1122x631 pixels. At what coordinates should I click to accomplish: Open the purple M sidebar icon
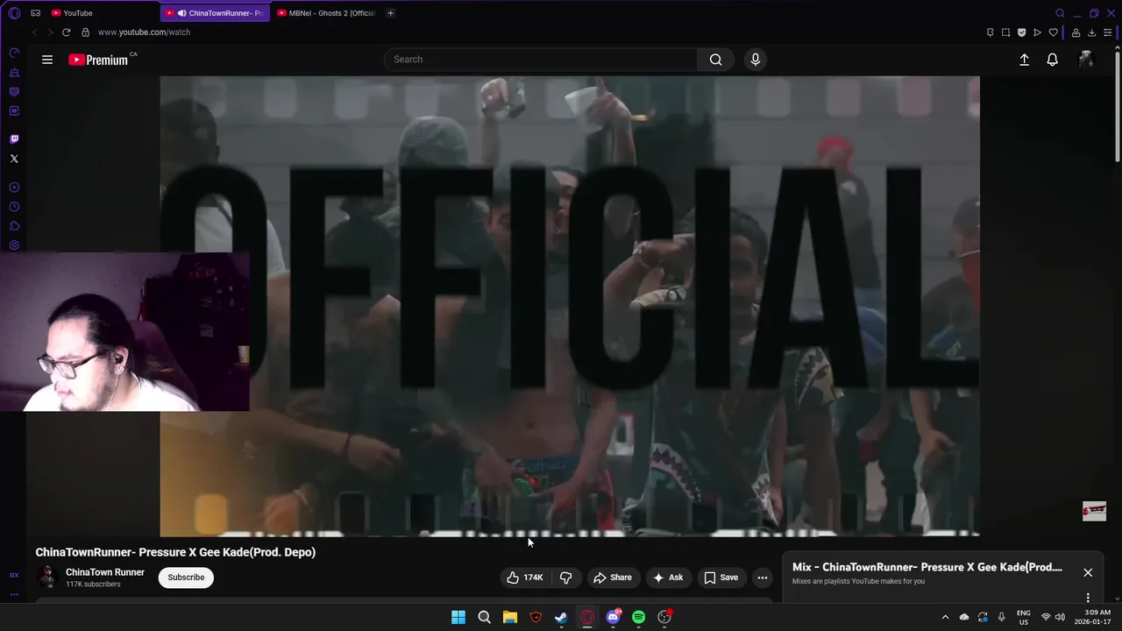pyautogui.click(x=14, y=111)
